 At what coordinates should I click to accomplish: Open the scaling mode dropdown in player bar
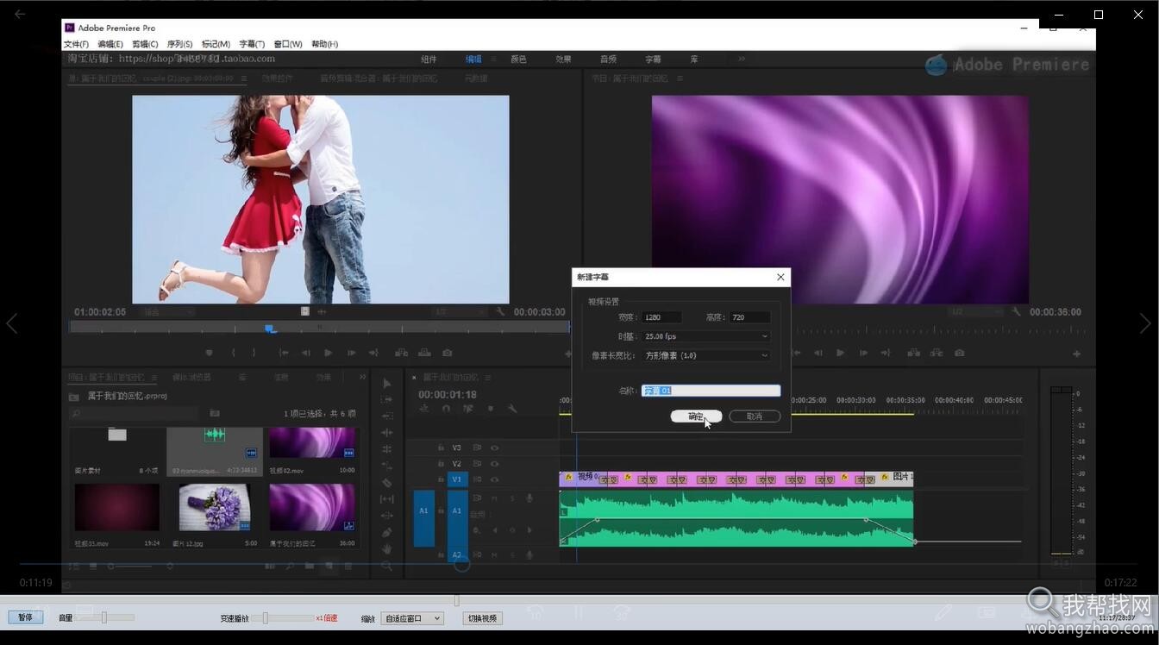[412, 618]
